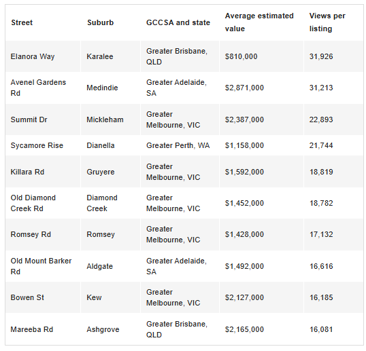
Task: Select the $1,428,000 value cell
Action: point(244,234)
